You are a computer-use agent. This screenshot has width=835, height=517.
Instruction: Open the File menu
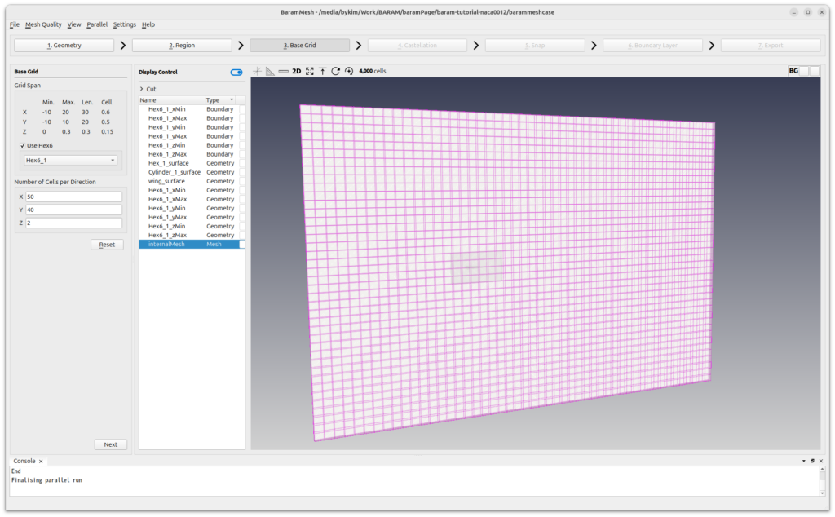(15, 24)
